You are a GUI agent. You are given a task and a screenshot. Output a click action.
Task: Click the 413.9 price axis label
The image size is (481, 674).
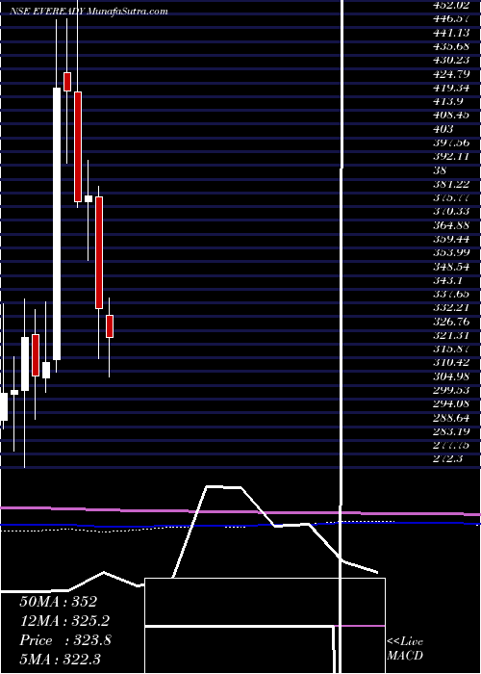point(450,101)
